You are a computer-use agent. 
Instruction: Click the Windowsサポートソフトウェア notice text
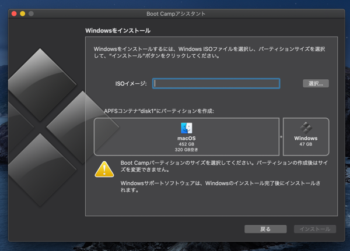pos(220,186)
